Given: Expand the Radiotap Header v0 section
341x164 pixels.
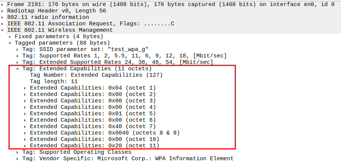Looking at the screenshot, I should tap(3, 11).
